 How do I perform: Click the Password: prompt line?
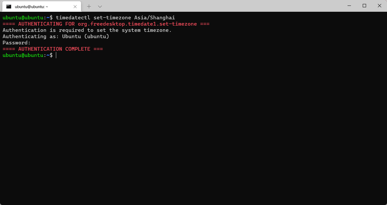[16, 43]
